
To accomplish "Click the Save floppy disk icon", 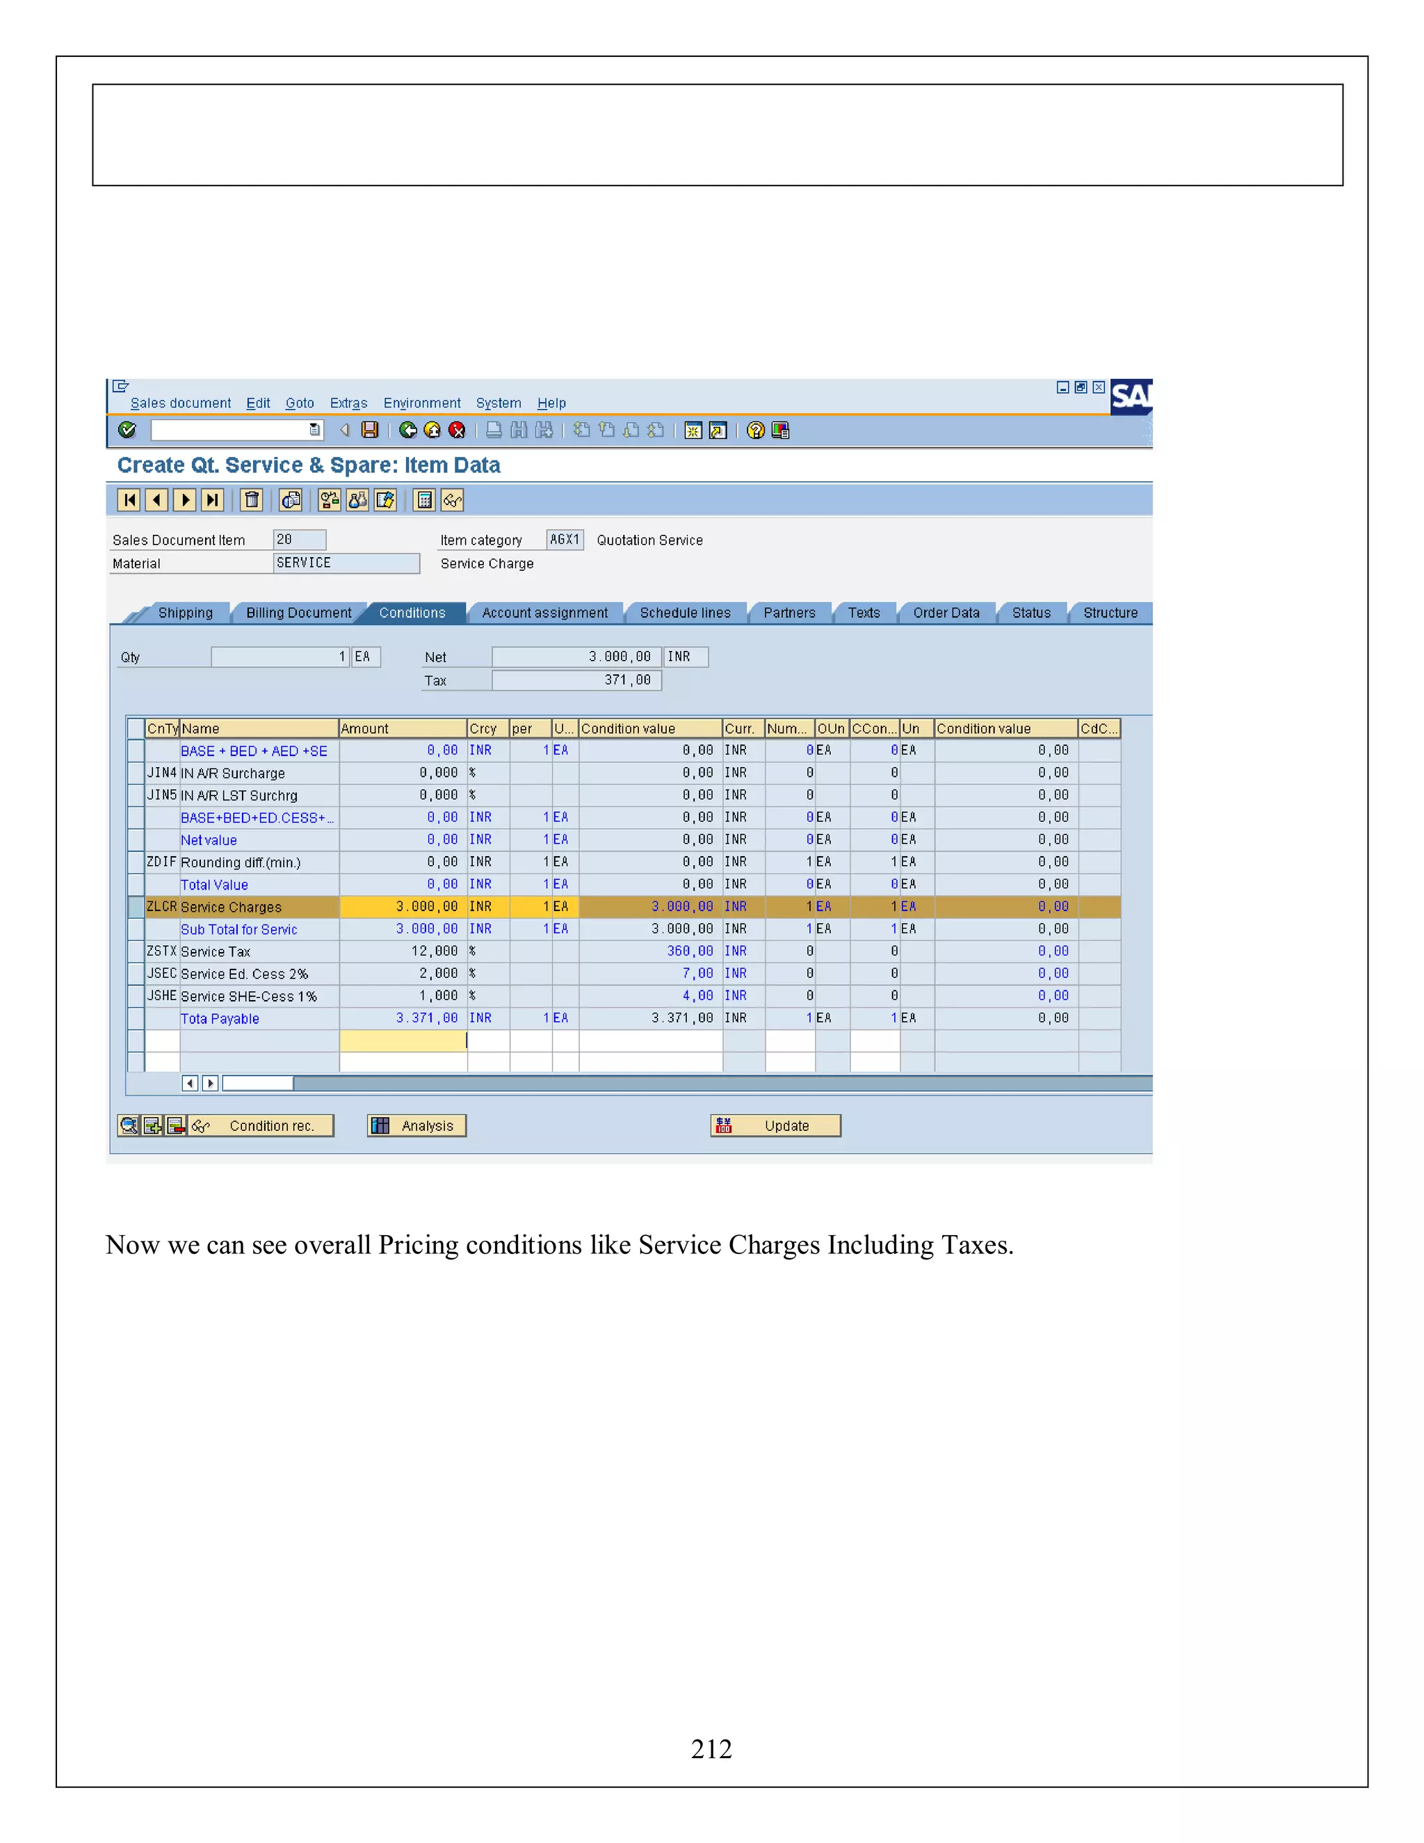I will coord(369,430).
